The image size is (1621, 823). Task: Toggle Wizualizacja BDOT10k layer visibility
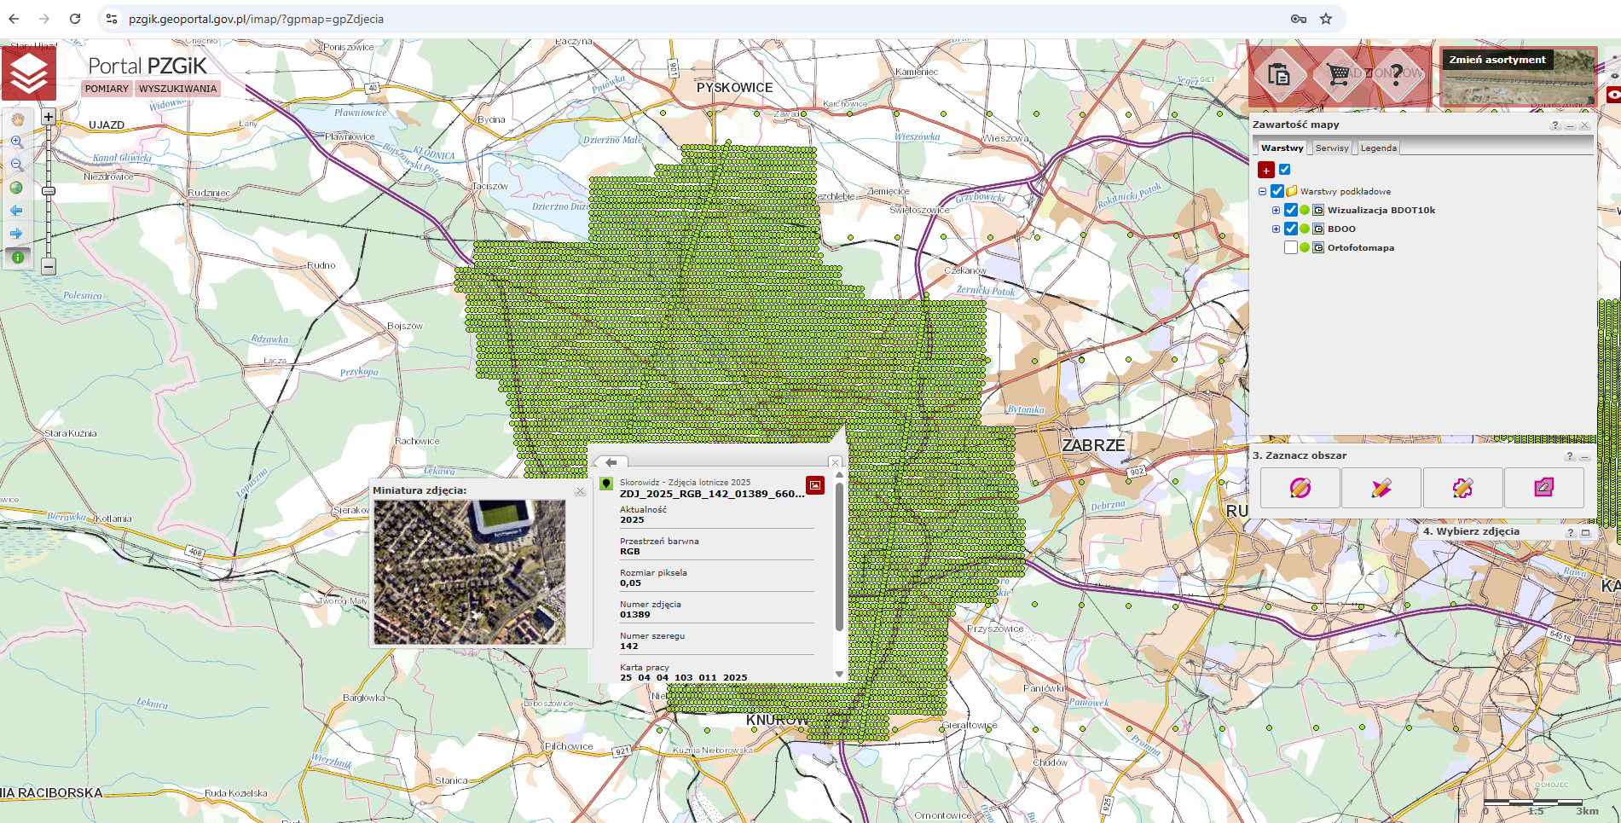point(1290,210)
